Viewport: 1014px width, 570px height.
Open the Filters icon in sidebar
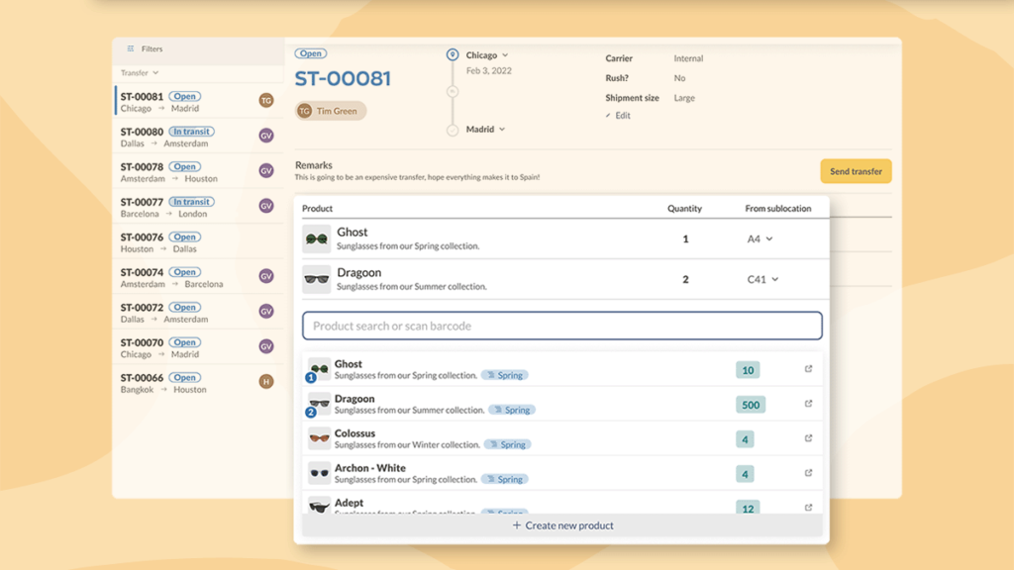coord(131,48)
